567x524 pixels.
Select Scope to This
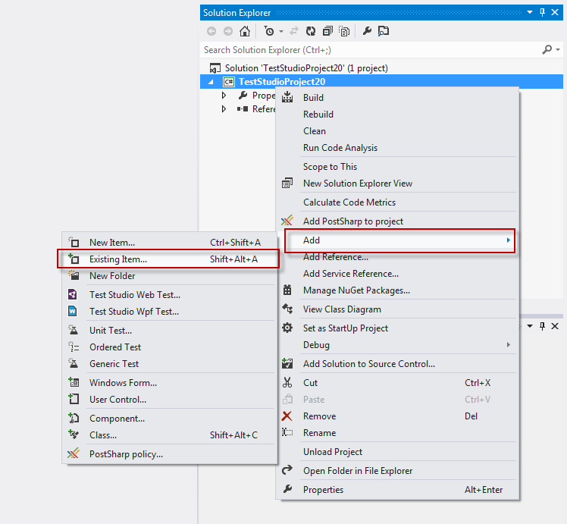[x=397, y=167]
